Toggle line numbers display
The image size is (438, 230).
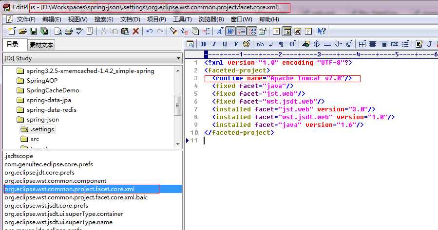252,31
